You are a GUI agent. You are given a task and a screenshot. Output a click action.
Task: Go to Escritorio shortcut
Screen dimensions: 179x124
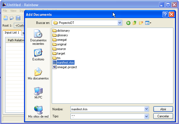coord(38,55)
